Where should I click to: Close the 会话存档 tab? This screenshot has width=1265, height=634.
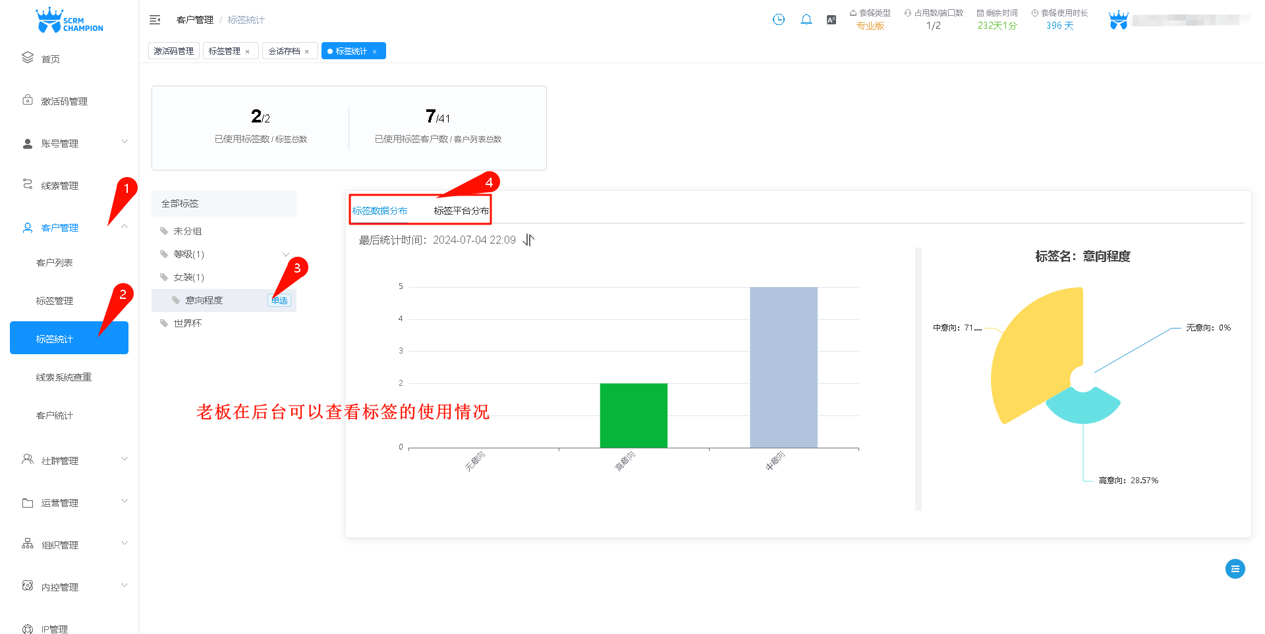pos(307,51)
